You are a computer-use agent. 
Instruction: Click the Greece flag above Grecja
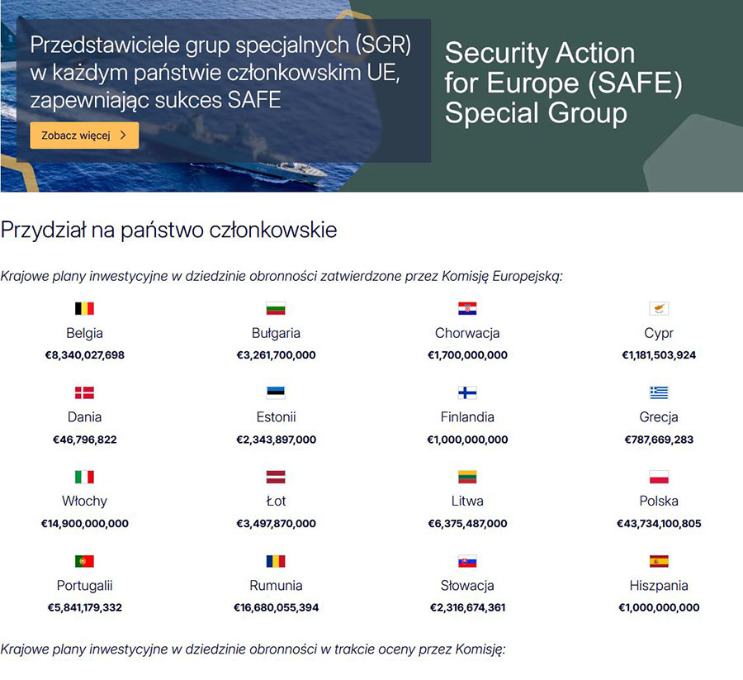[659, 392]
